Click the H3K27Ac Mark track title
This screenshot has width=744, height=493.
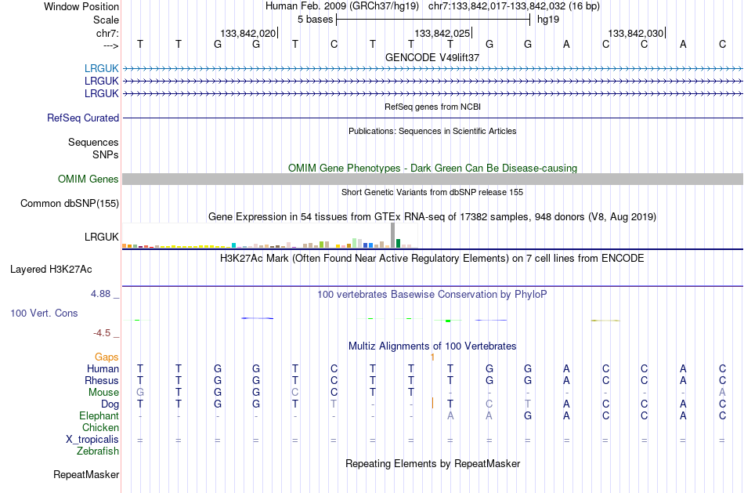(432, 259)
